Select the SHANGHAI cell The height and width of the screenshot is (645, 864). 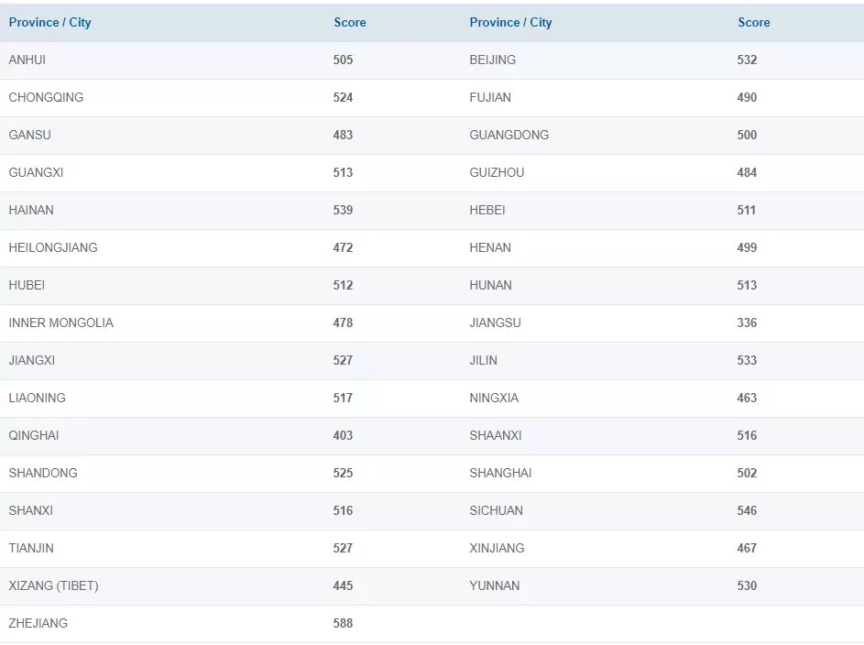(x=500, y=473)
